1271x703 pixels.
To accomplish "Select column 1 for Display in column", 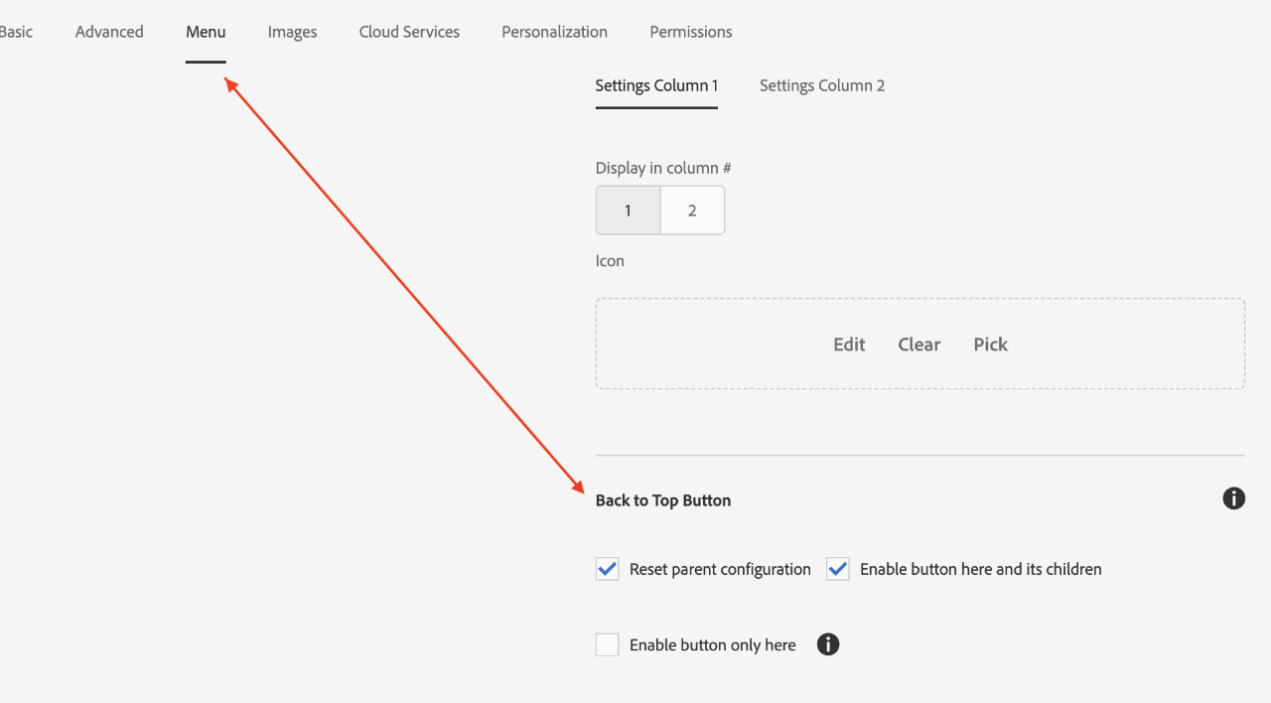I will coord(628,210).
